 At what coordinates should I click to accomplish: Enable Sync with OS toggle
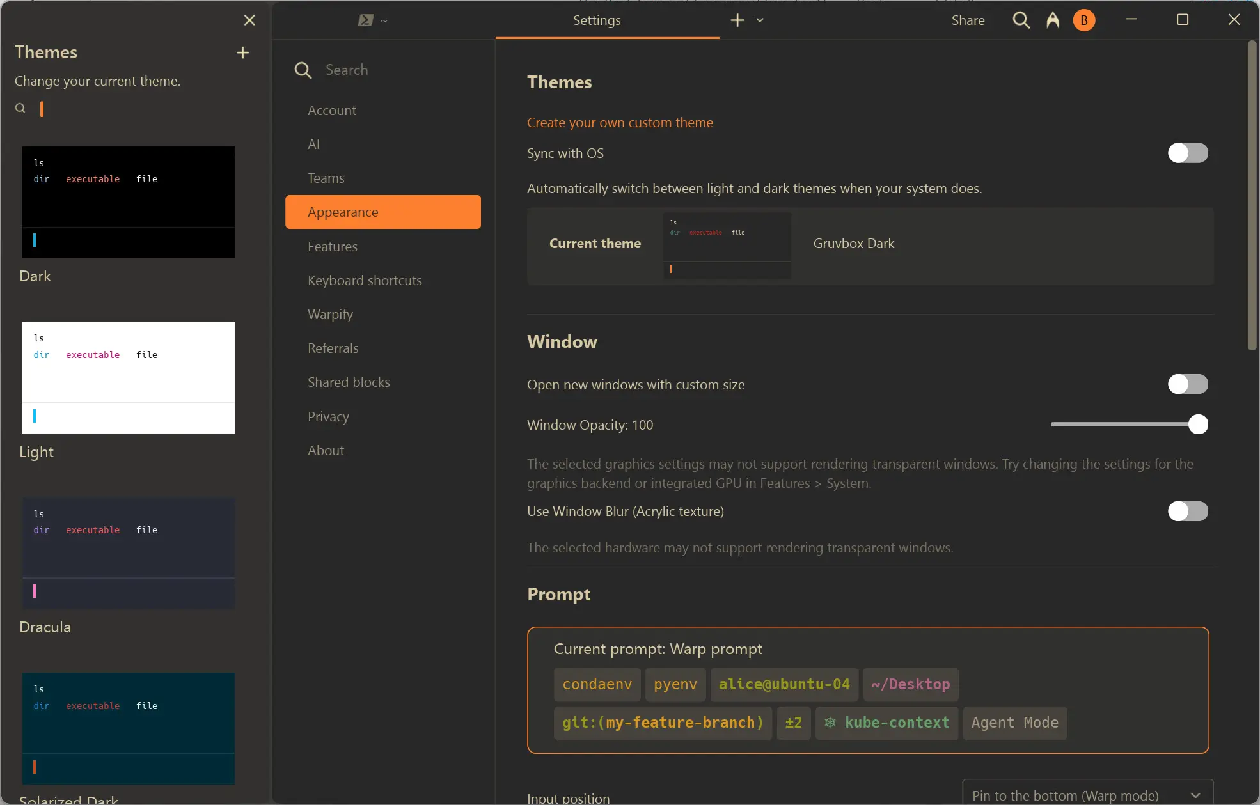1187,153
